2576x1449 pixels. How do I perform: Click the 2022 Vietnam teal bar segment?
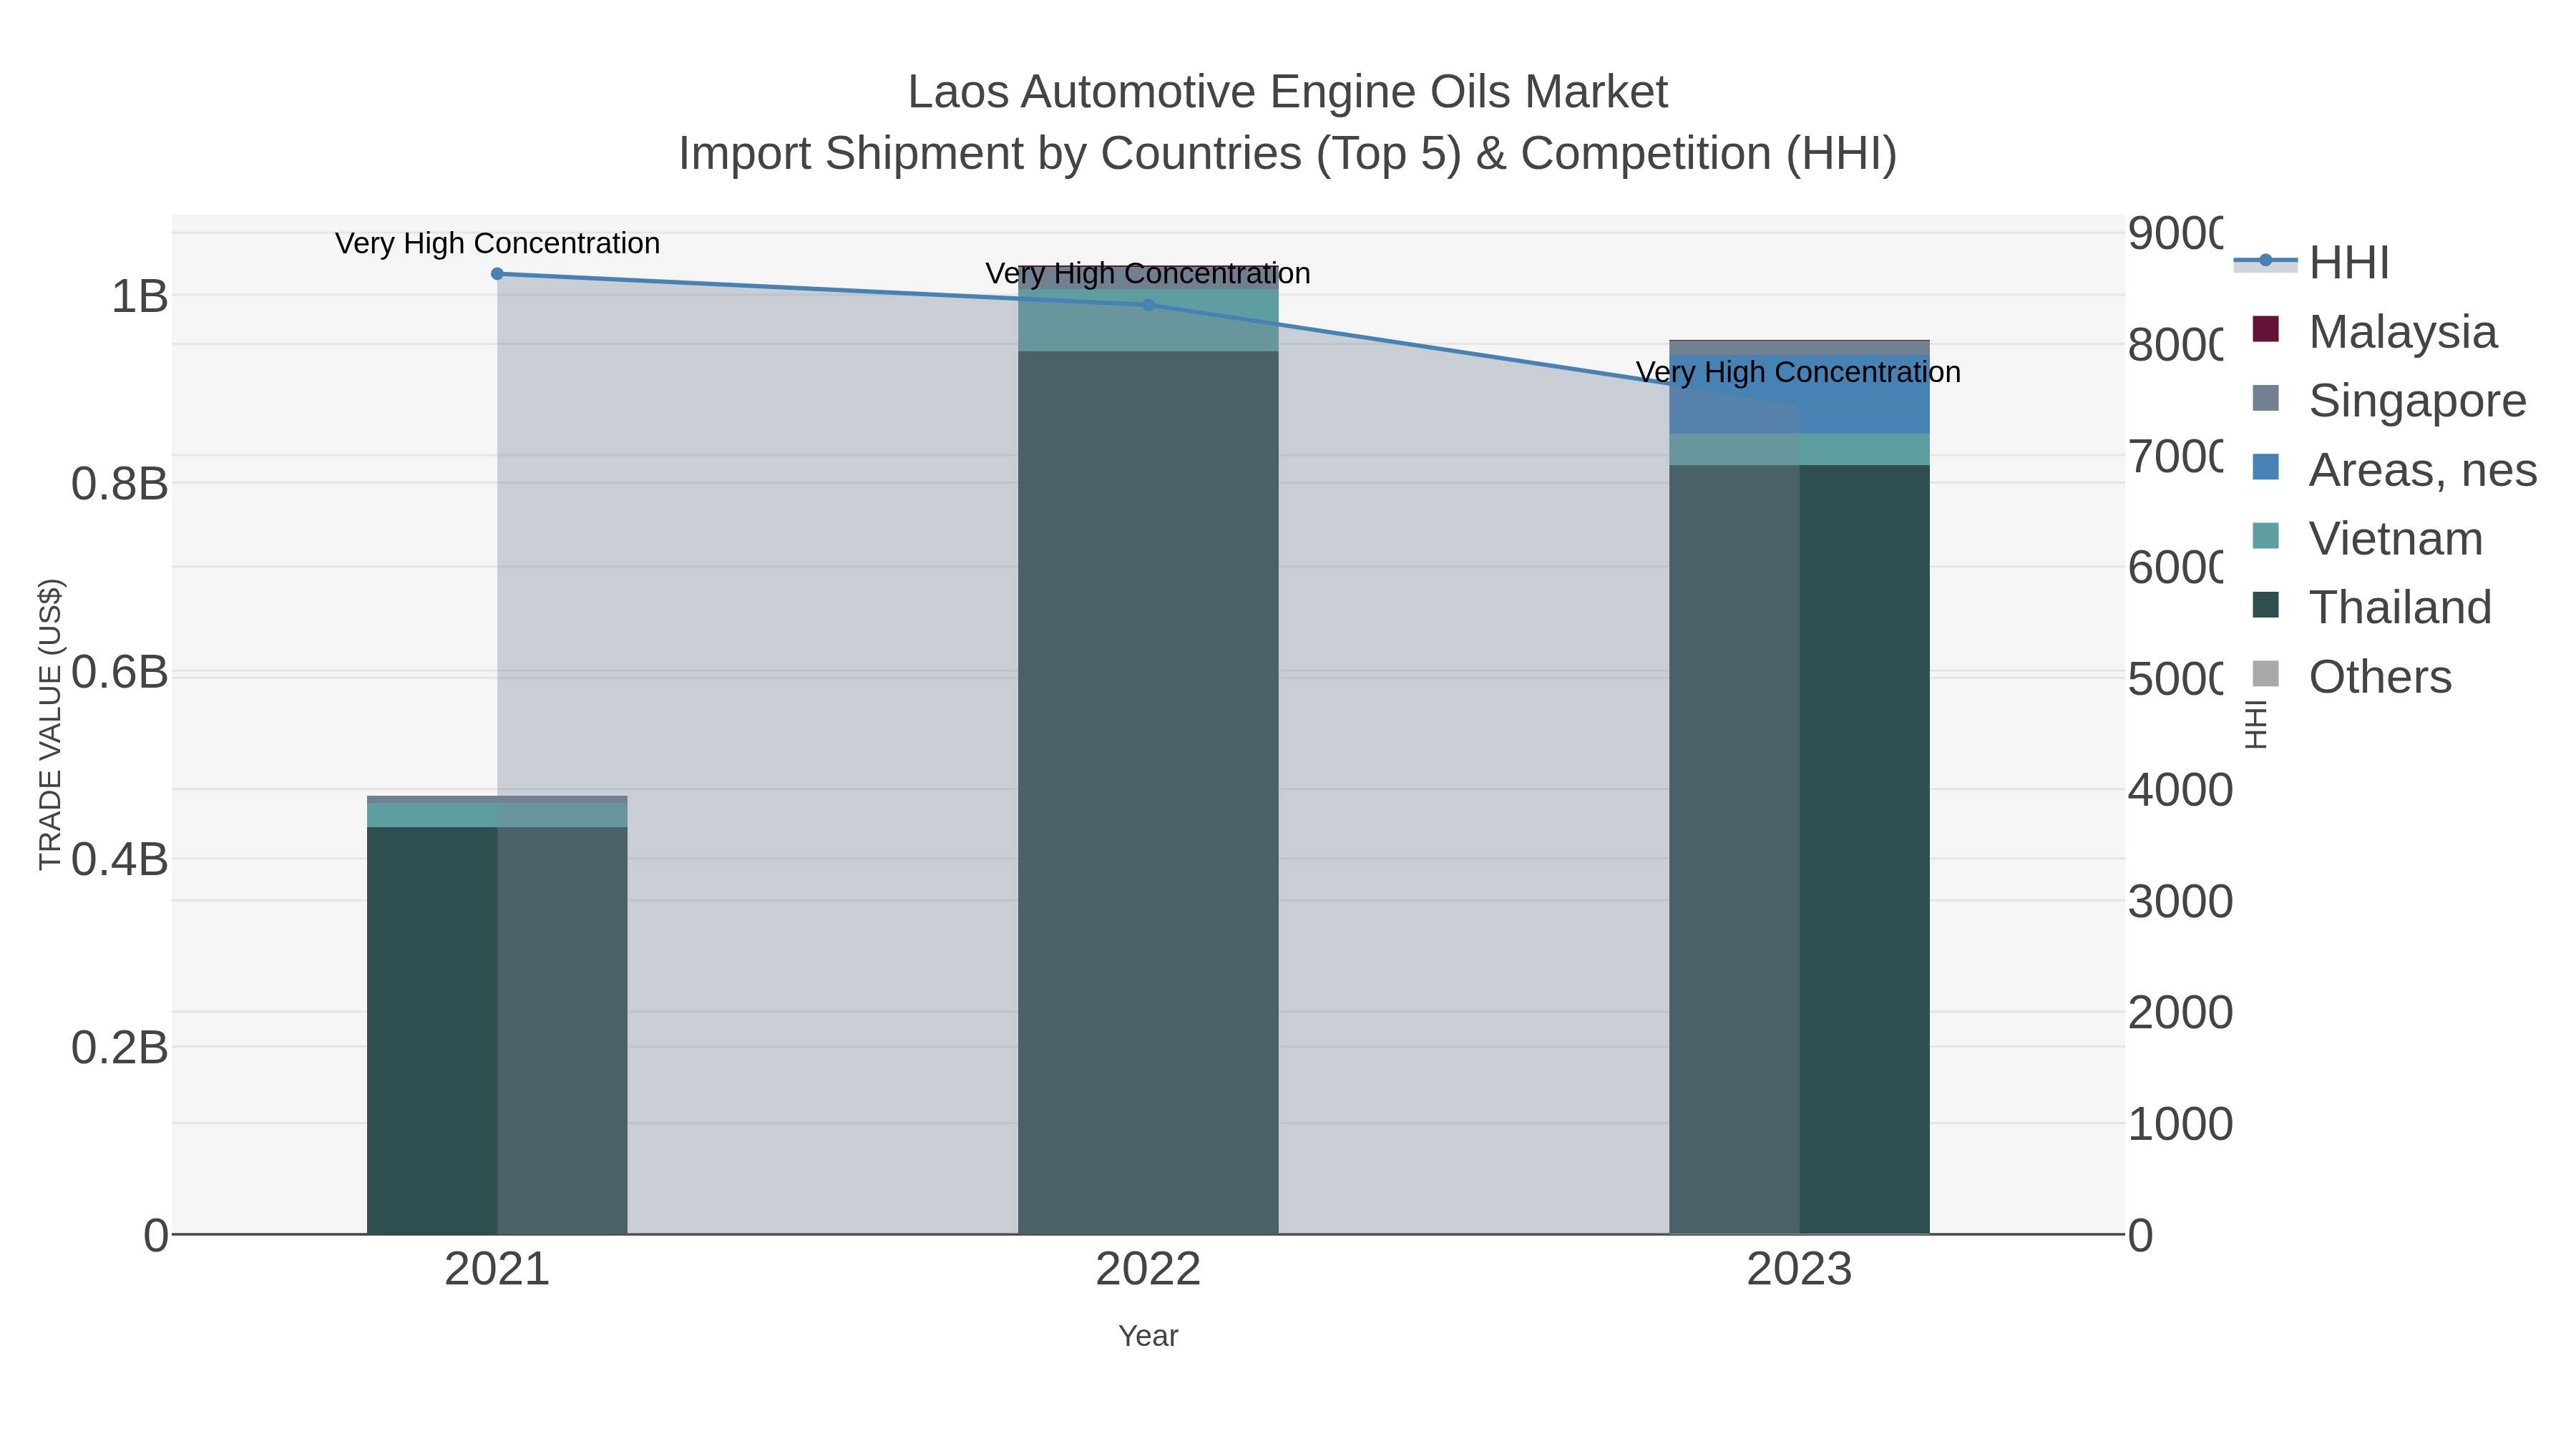click(x=1148, y=320)
